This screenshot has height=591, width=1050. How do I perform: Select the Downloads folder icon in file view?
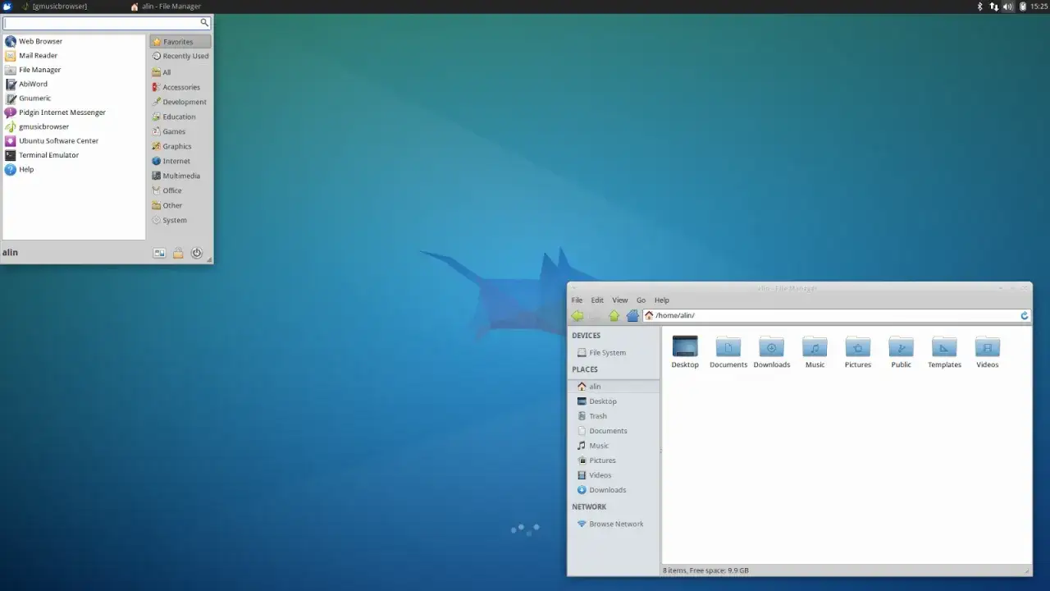click(771, 346)
